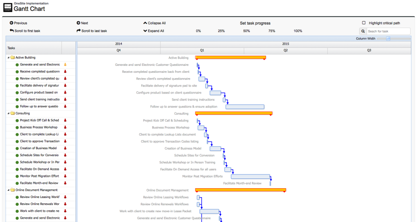Image resolution: width=417 pixels, height=222 pixels.
Task: Select the Monitor Post Migration Efforts bar
Action: click(x=250, y=176)
